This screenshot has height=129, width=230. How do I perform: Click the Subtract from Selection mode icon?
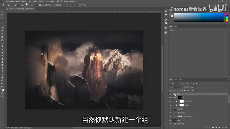(x=22, y=5)
